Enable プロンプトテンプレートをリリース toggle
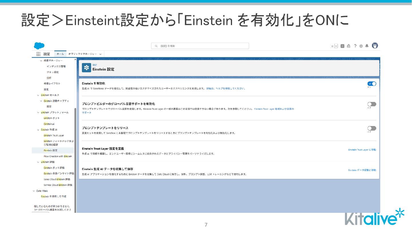Viewport: 412px width, 232px height. [x=372, y=128]
